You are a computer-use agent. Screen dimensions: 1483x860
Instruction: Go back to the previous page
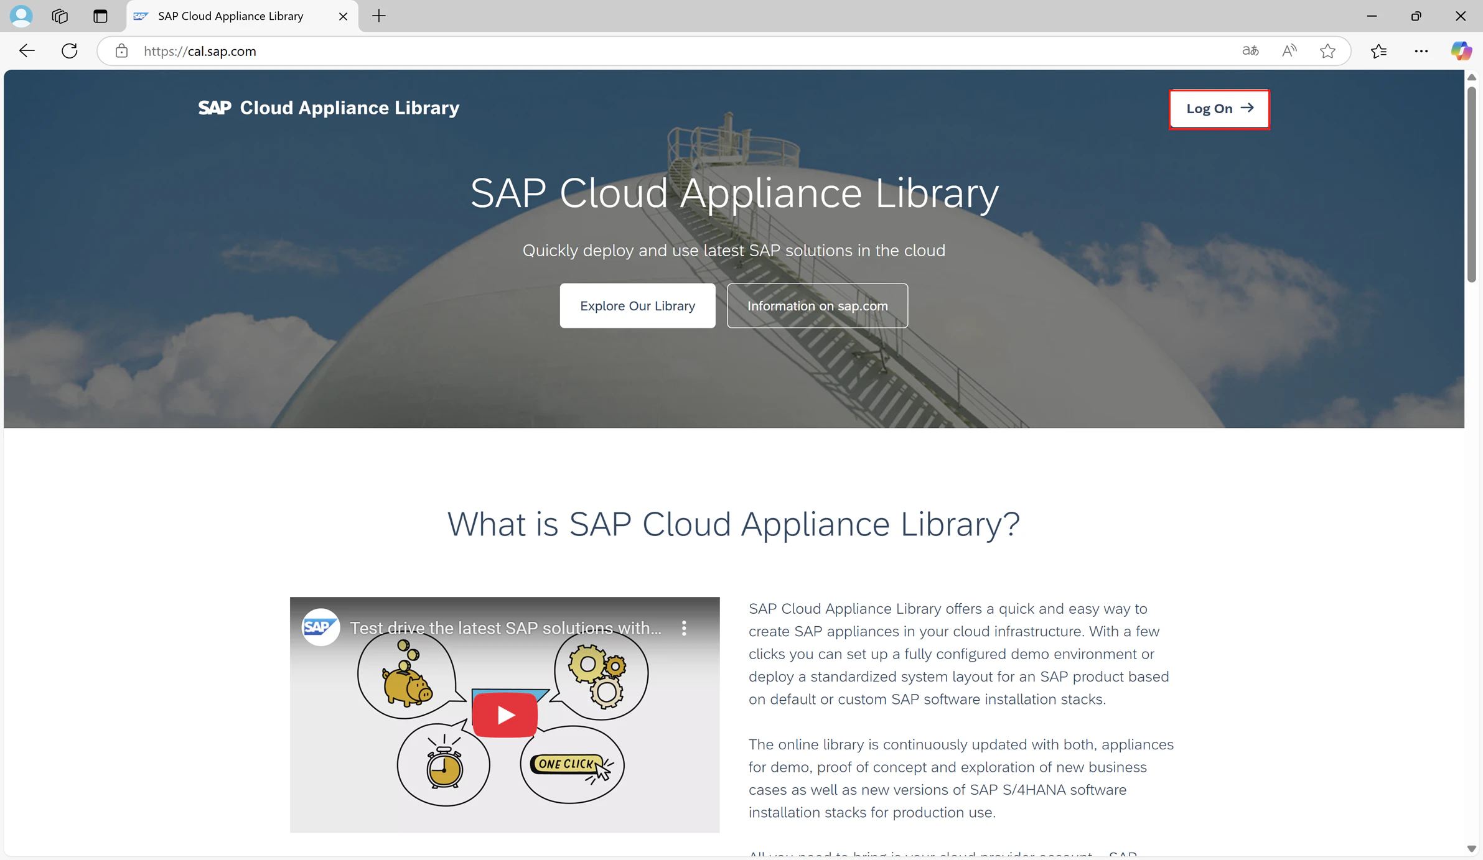(x=27, y=51)
